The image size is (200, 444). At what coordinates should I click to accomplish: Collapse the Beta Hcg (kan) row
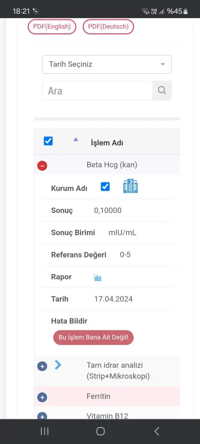click(x=42, y=166)
